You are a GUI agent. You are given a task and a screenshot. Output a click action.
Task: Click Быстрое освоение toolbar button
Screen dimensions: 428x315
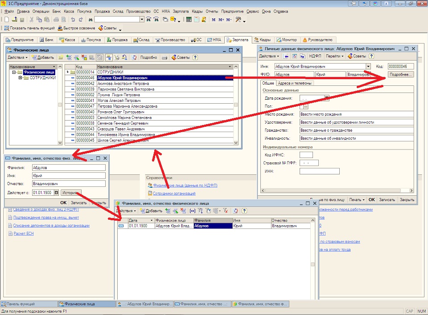tap(76, 28)
